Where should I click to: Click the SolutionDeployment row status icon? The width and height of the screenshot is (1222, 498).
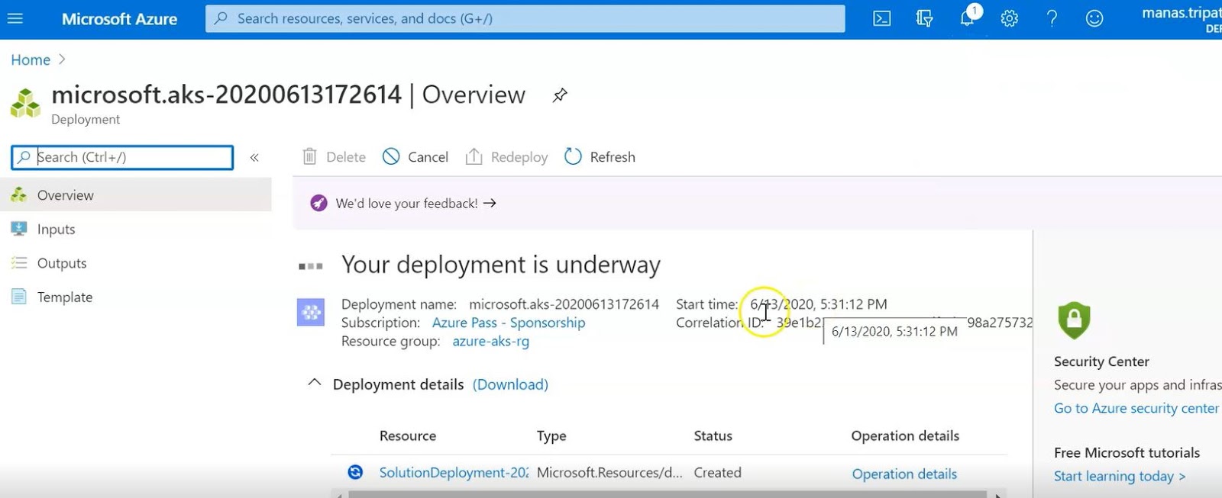pyautogui.click(x=355, y=472)
